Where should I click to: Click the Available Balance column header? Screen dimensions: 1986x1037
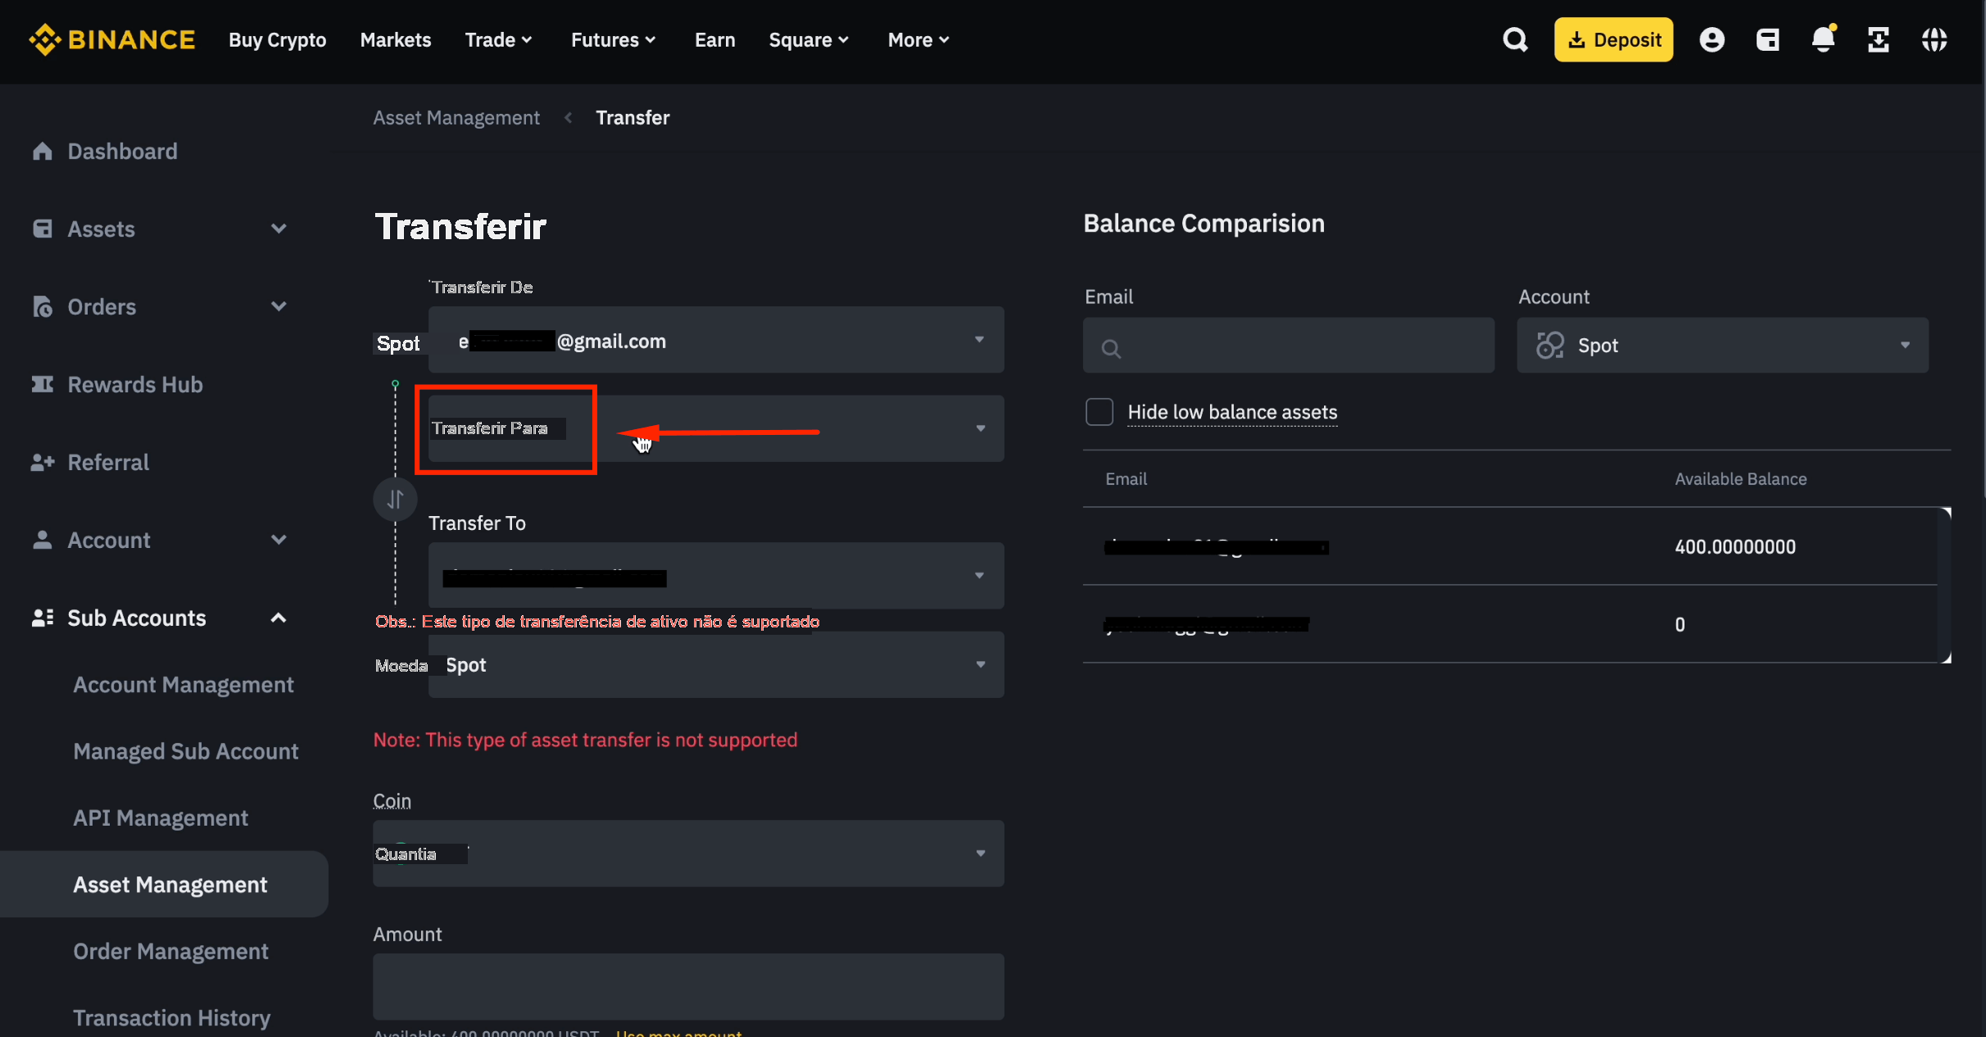(x=1741, y=478)
